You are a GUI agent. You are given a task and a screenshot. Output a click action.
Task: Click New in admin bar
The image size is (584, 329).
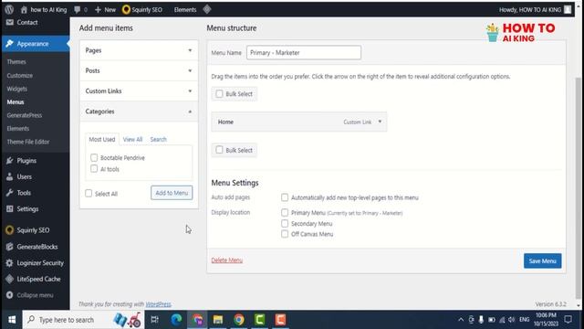[106, 10]
